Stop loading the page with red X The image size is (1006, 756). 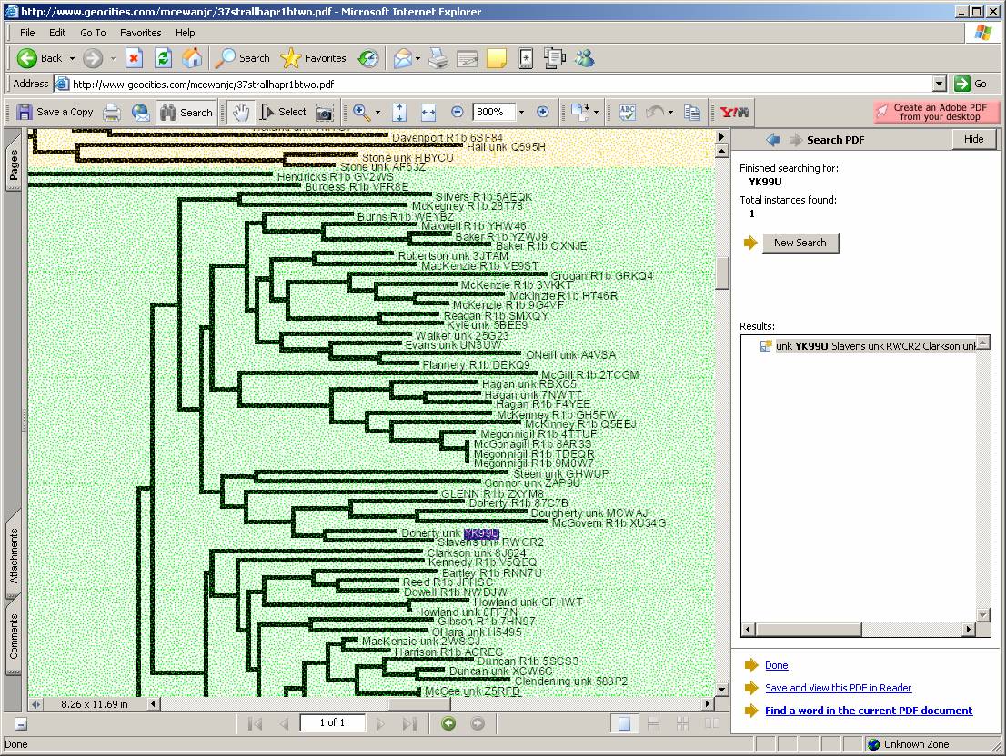(x=134, y=58)
